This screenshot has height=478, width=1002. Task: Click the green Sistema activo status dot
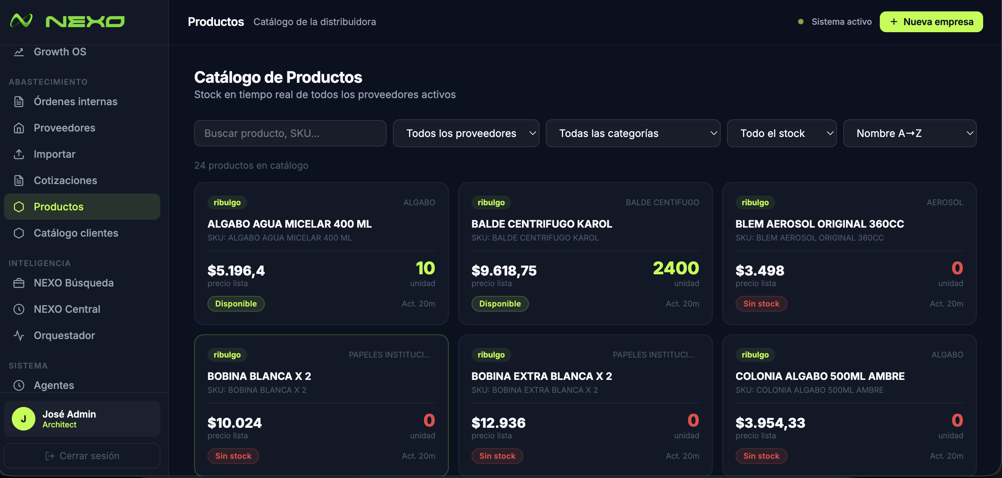click(x=801, y=22)
